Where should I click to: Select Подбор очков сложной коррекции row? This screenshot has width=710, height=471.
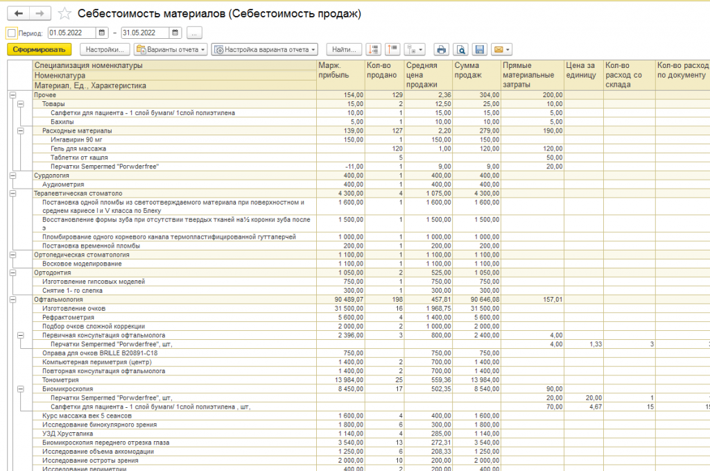(x=174, y=327)
